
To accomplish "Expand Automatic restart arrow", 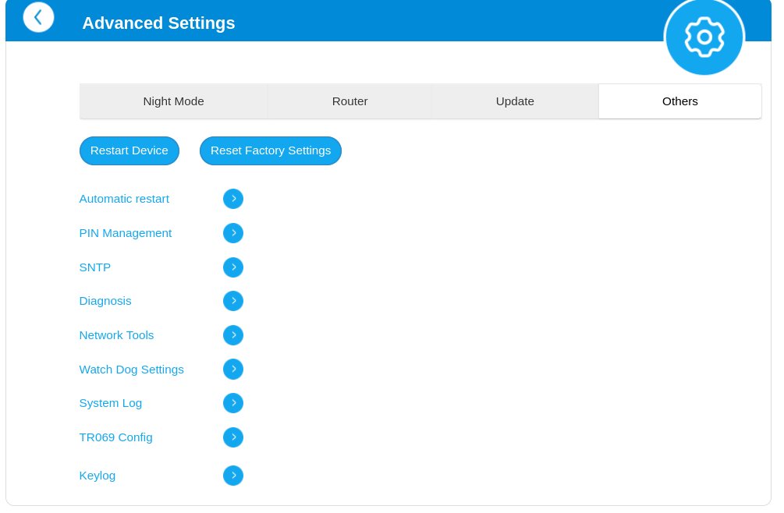I will (x=233, y=199).
